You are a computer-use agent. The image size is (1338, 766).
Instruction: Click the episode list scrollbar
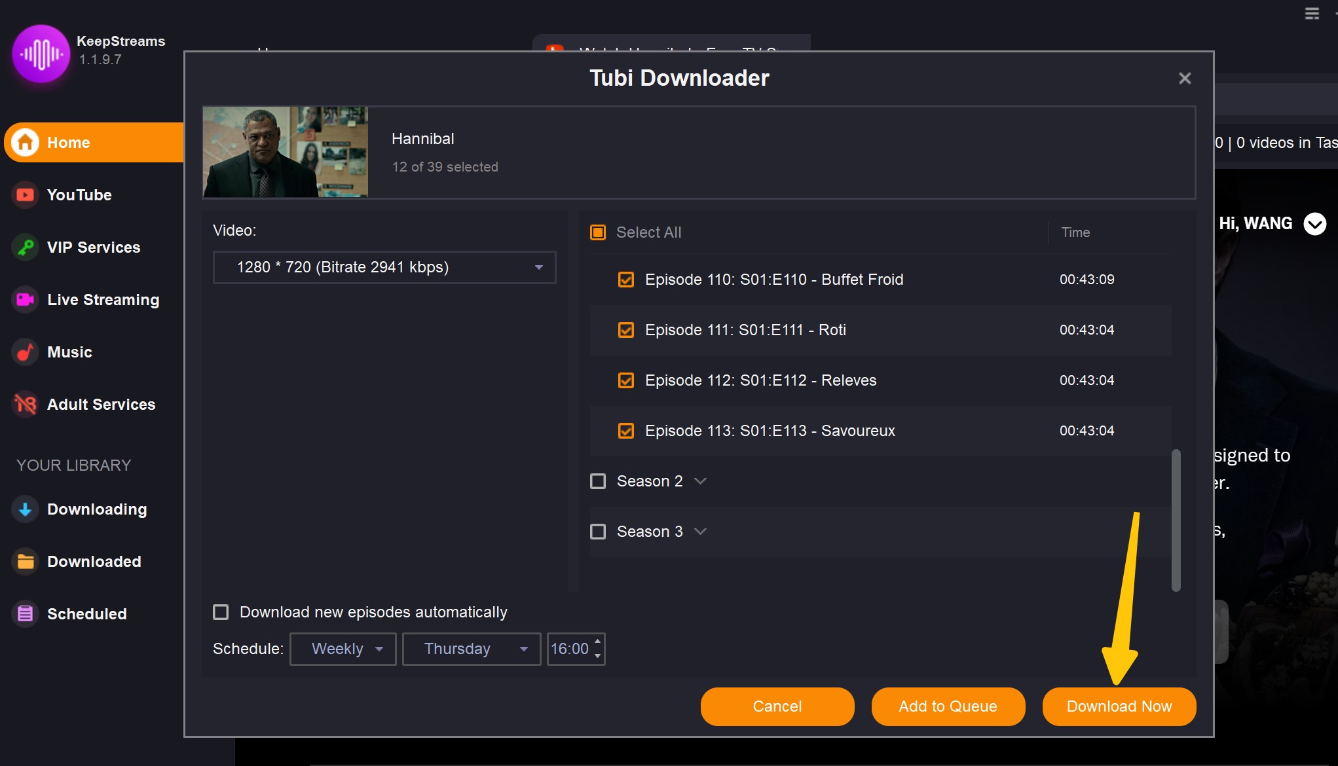(1176, 520)
